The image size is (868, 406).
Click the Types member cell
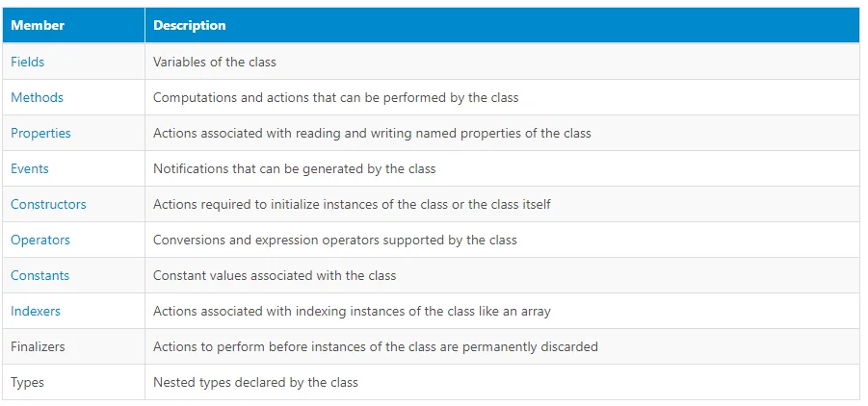point(27,382)
